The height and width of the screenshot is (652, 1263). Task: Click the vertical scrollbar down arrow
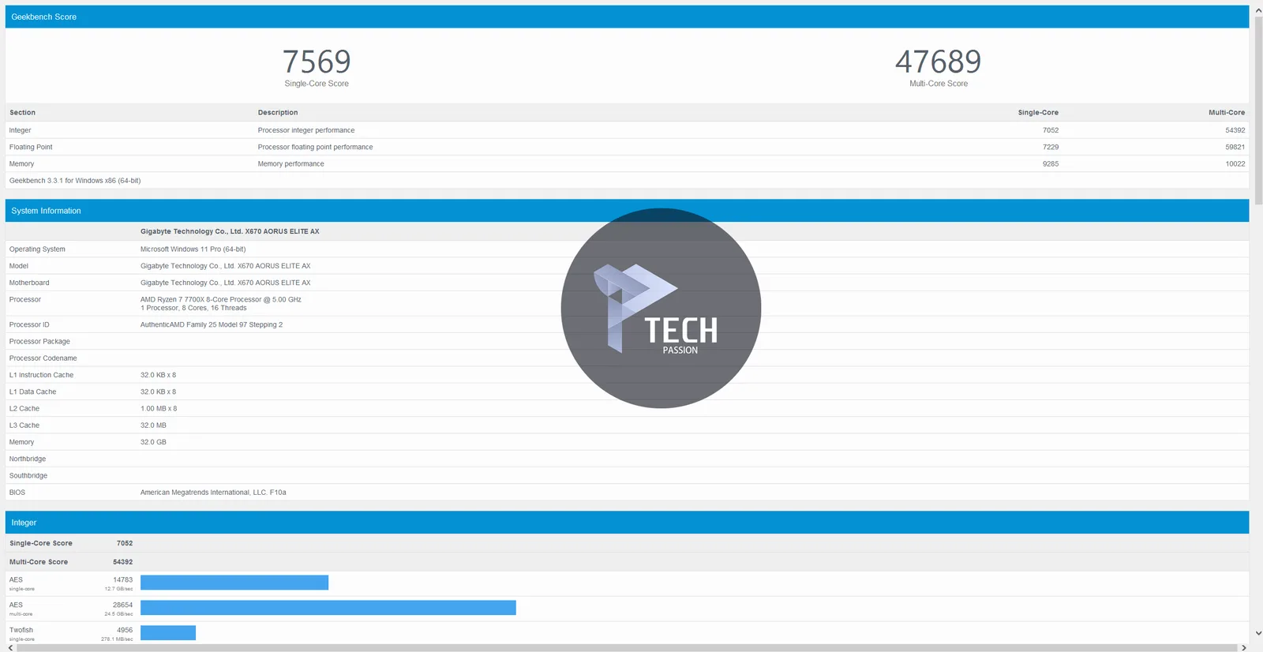coord(1257,633)
